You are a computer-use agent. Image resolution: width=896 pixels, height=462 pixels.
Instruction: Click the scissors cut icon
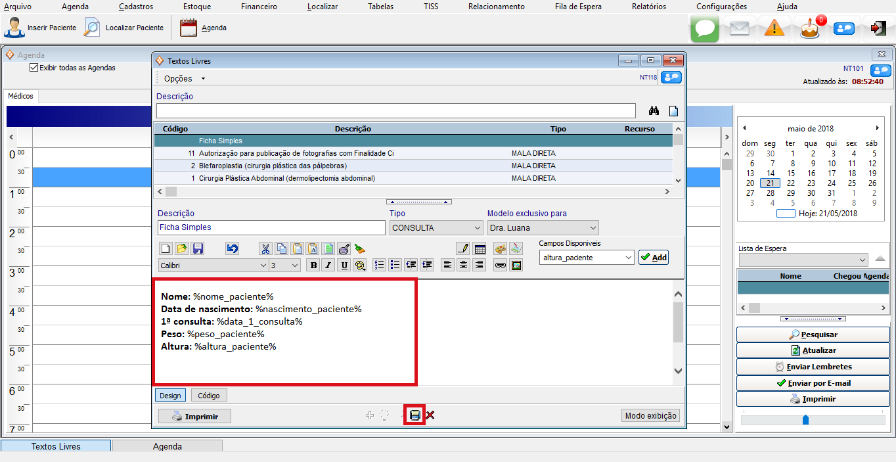265,249
